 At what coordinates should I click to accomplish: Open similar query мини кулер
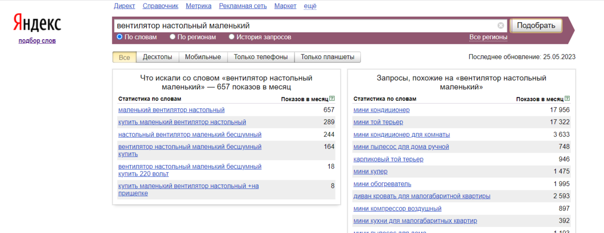coord(370,171)
